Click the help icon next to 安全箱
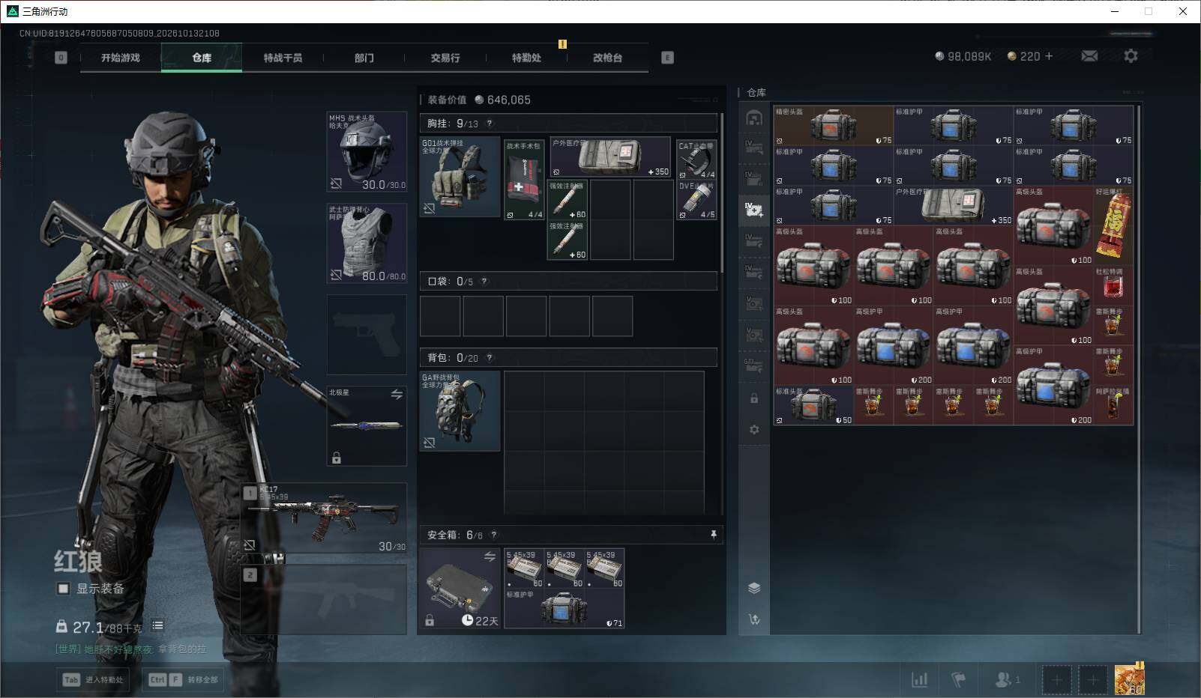The width and height of the screenshot is (1201, 698). point(493,535)
